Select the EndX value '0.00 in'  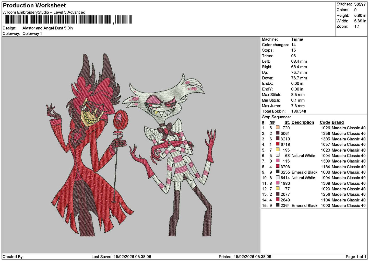tap(297, 84)
